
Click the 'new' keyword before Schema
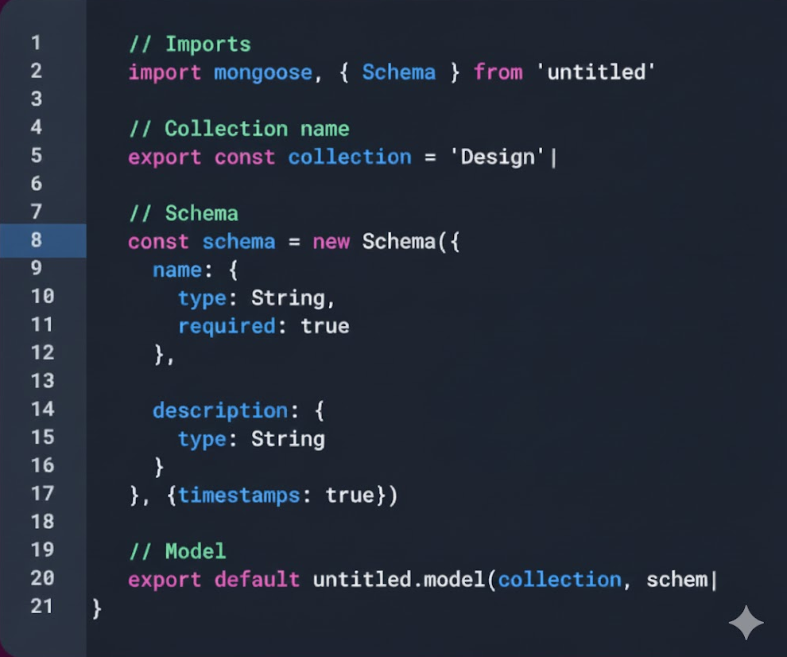[331, 242]
